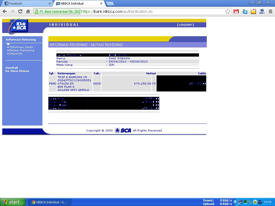
Task: Click the 14:44 system clock
Action: pyautogui.click(x=268, y=202)
